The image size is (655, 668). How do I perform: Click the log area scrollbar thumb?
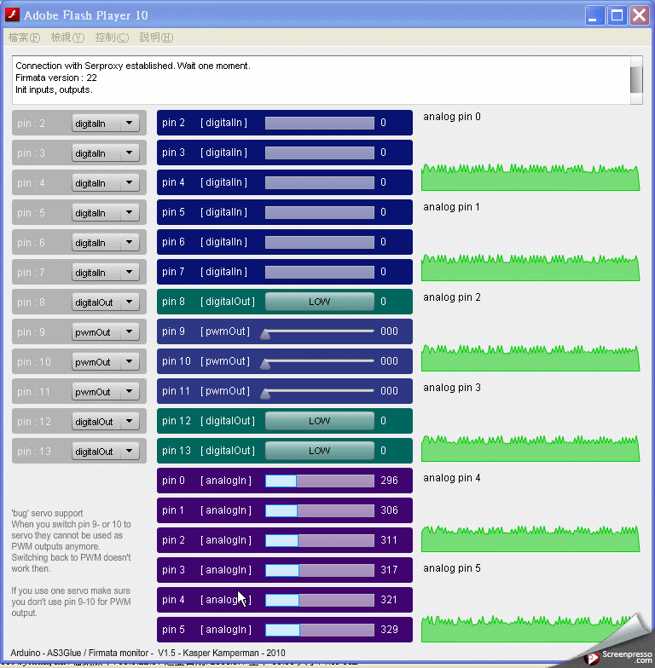click(636, 80)
